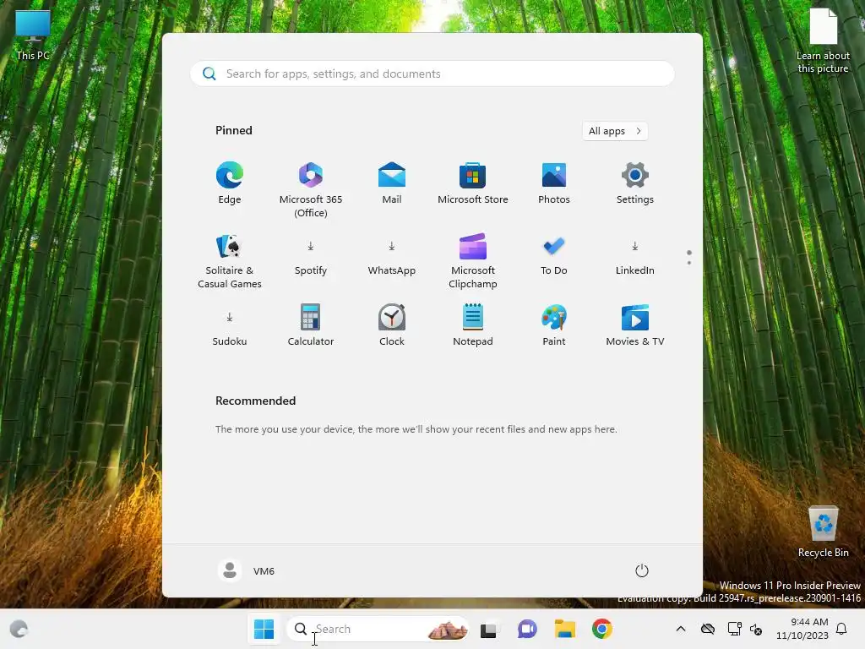The width and height of the screenshot is (865, 649).
Task: Open File Explorer from the taskbar
Action: click(x=565, y=629)
